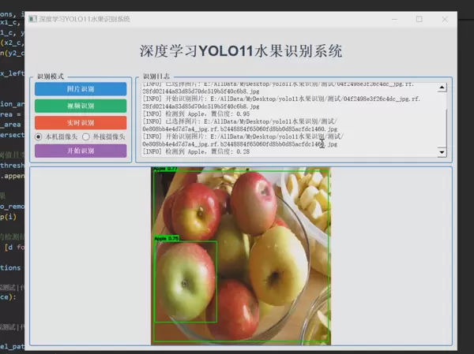Click the app icon in the title bar

[32, 17]
